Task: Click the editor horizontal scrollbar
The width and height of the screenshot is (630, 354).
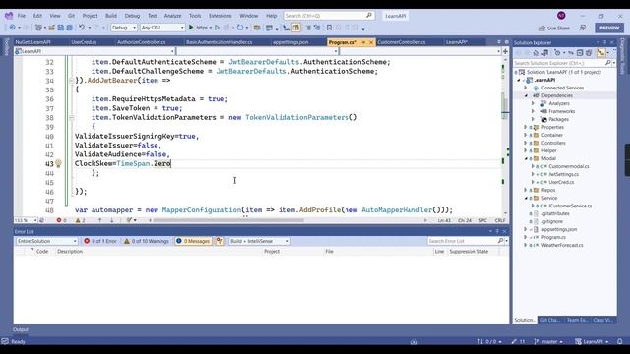Action: click(x=228, y=220)
